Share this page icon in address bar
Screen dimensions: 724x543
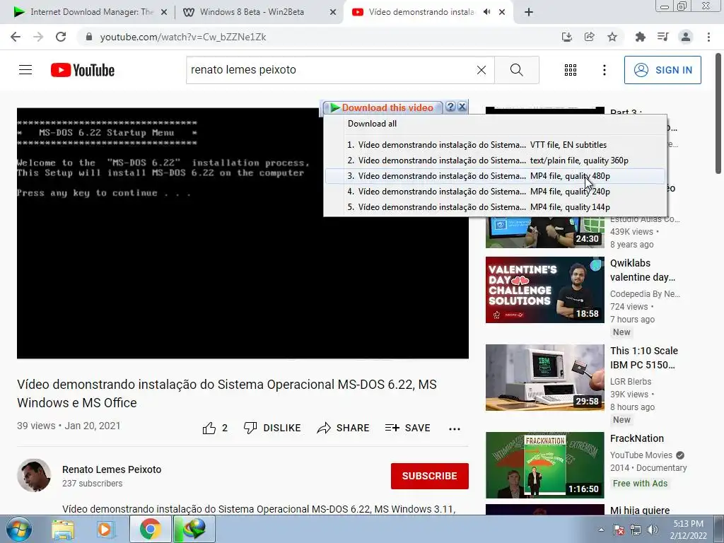(x=589, y=37)
